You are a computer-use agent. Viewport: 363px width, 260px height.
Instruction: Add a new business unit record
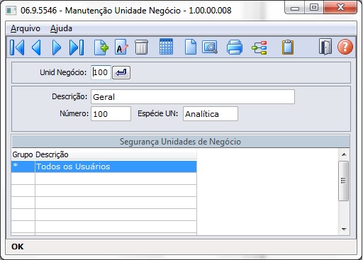click(101, 47)
